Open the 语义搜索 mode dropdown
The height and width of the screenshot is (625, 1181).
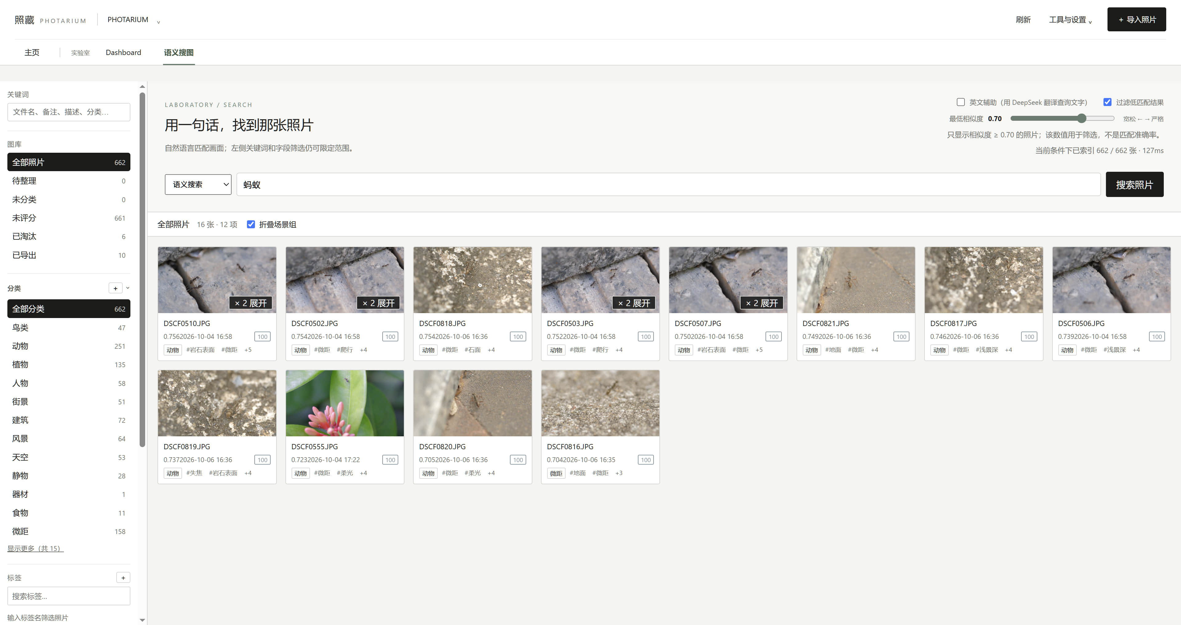click(x=198, y=185)
